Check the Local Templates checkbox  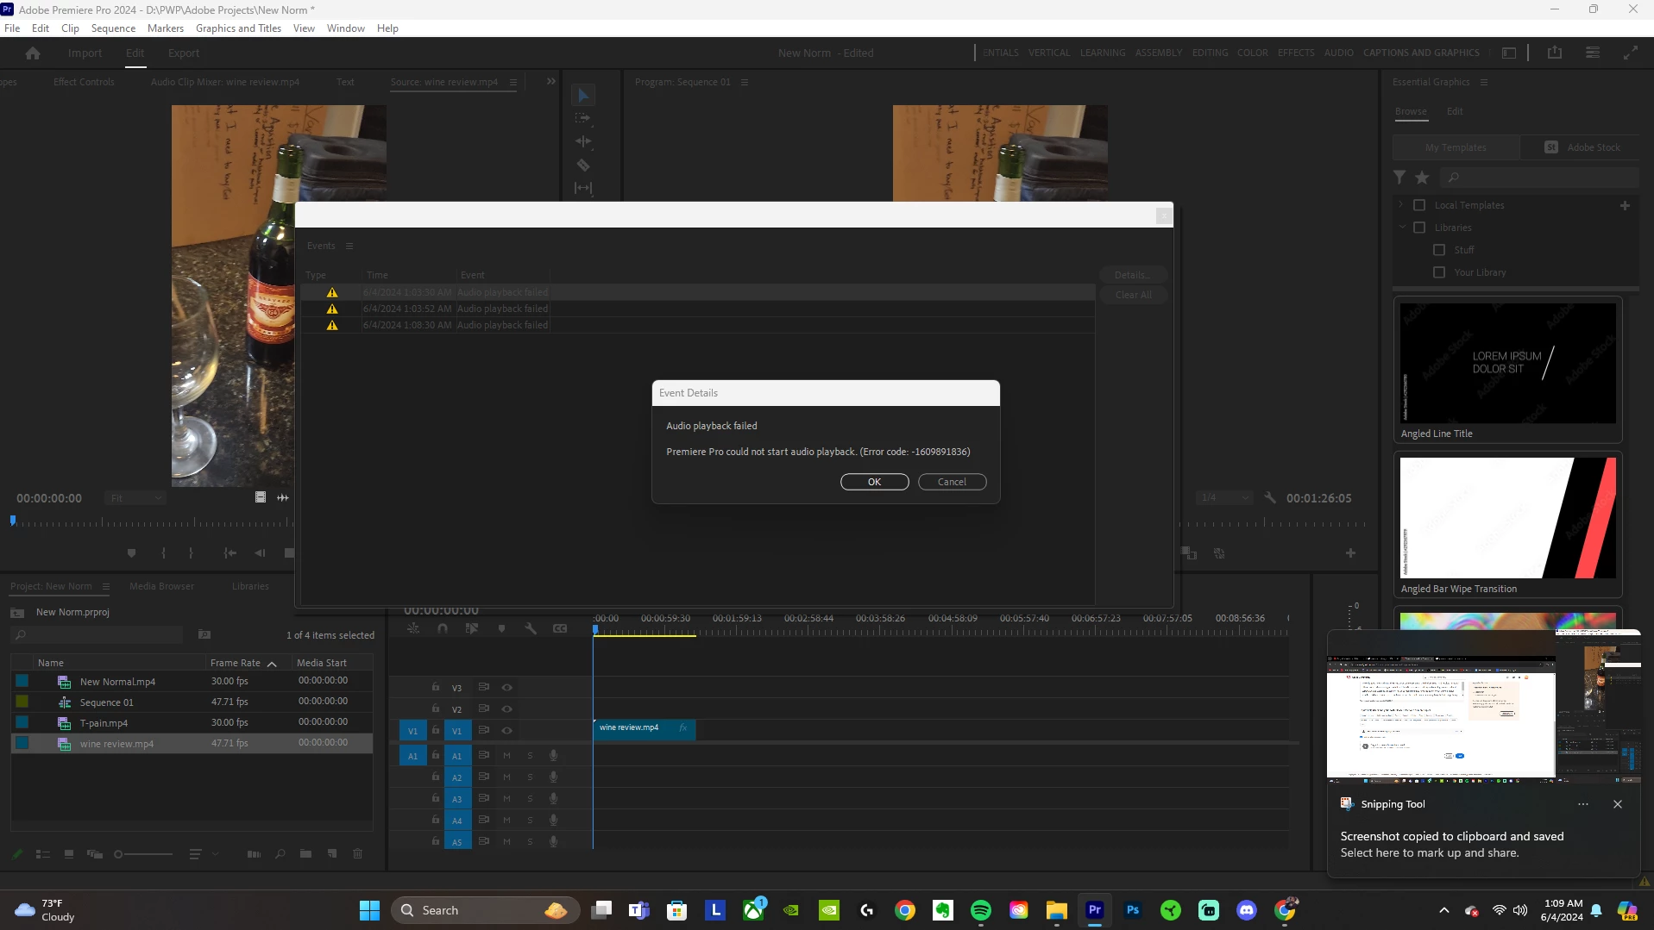click(1419, 205)
